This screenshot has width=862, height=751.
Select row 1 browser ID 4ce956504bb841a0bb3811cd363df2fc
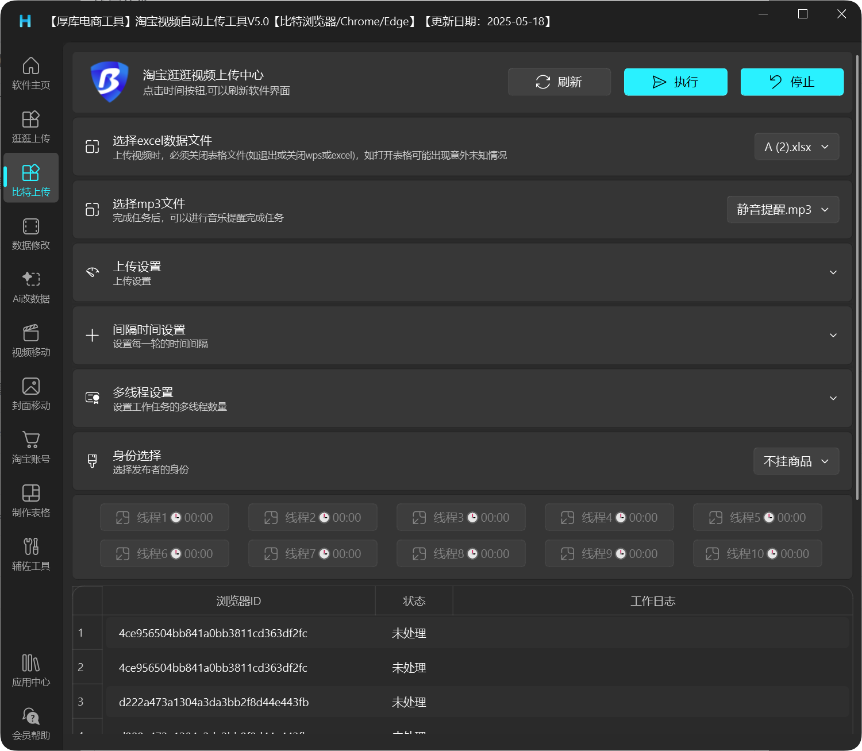[x=213, y=633]
